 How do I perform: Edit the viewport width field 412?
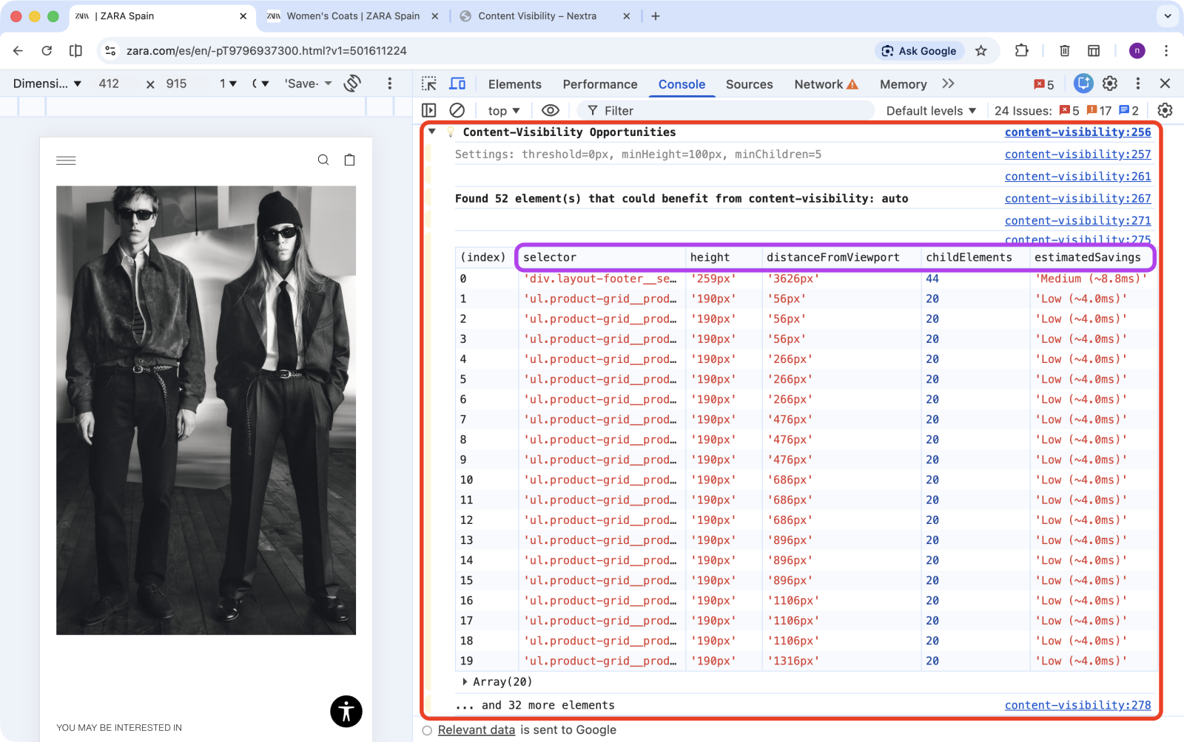(x=109, y=84)
